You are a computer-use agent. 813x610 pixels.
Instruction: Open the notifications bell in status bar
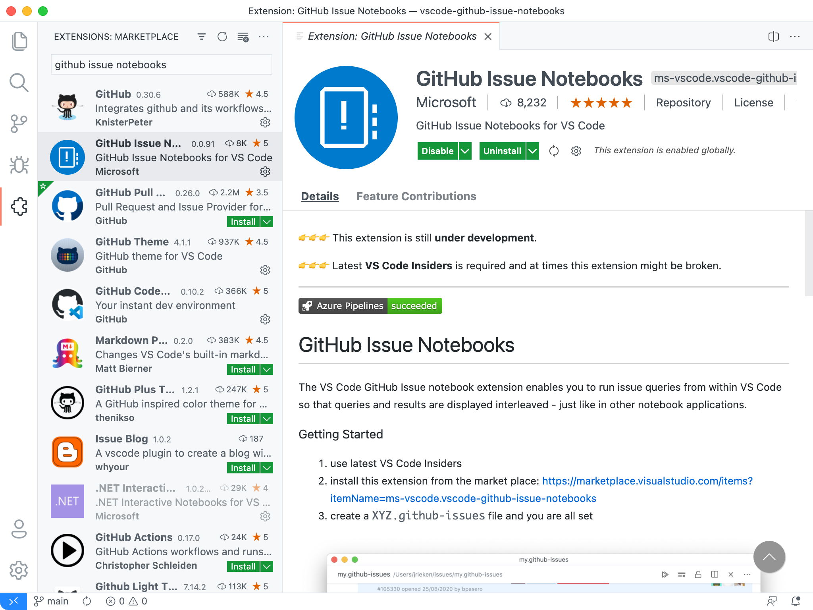tap(796, 601)
